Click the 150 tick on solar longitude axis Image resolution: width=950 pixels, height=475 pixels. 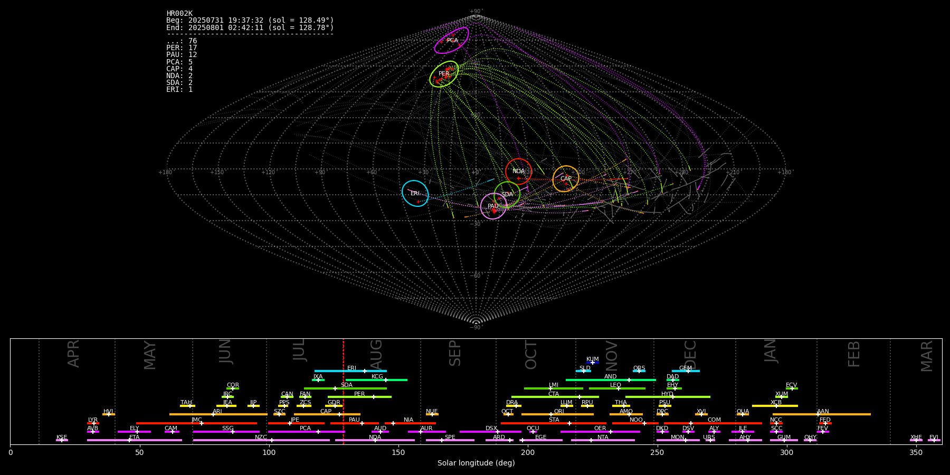398,452
